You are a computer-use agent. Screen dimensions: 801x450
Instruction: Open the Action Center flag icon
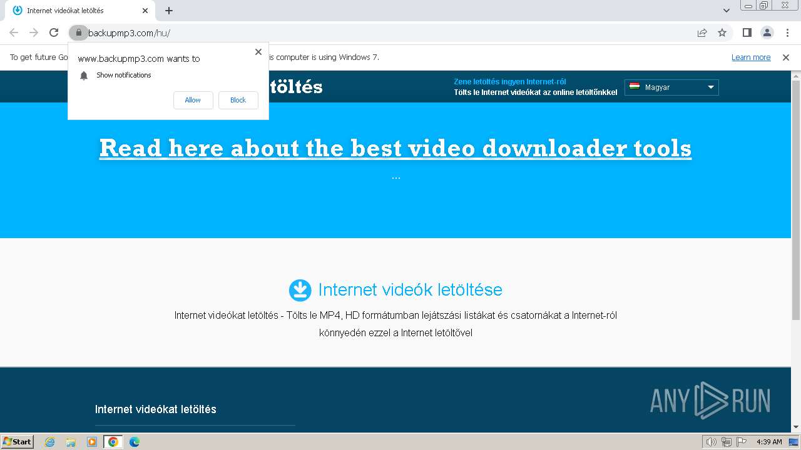pos(742,442)
